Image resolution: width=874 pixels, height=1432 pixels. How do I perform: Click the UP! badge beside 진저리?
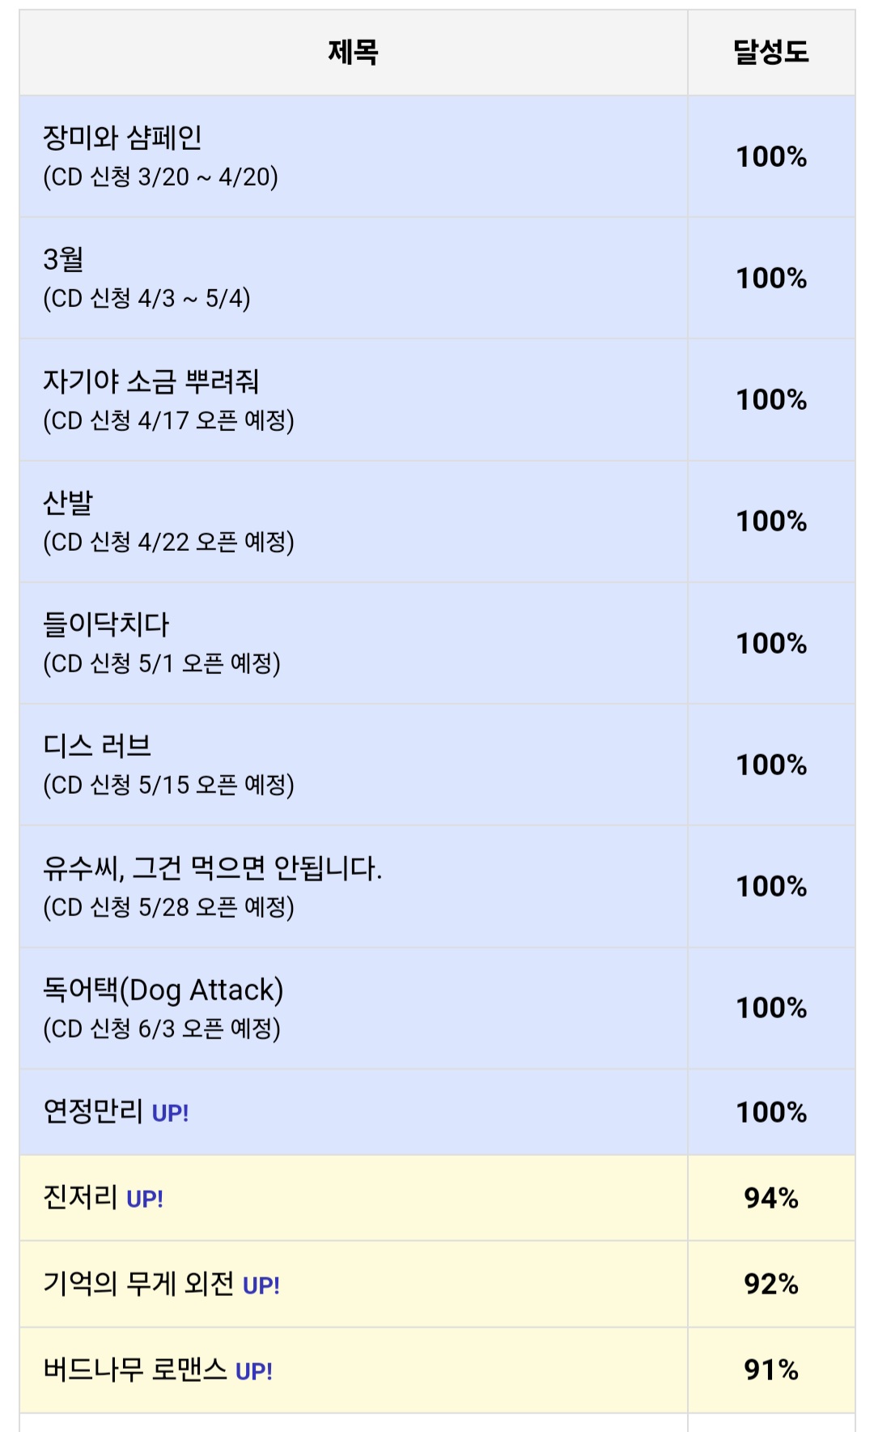coord(145,1200)
